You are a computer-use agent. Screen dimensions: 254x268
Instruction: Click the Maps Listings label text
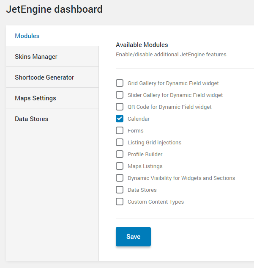[145, 166]
